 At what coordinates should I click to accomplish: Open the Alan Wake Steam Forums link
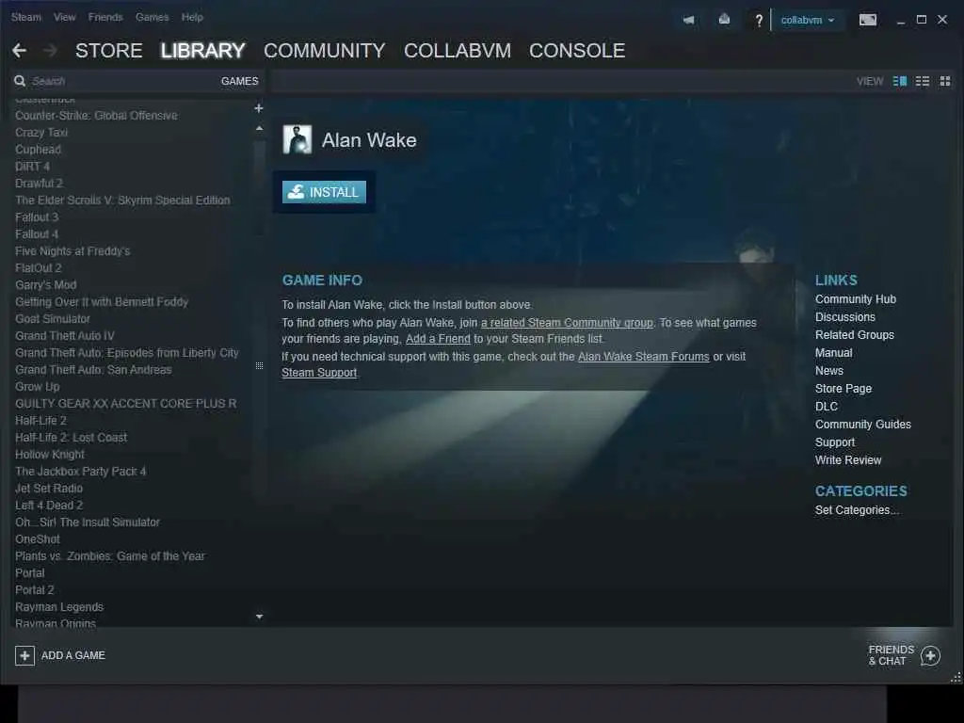tap(643, 357)
